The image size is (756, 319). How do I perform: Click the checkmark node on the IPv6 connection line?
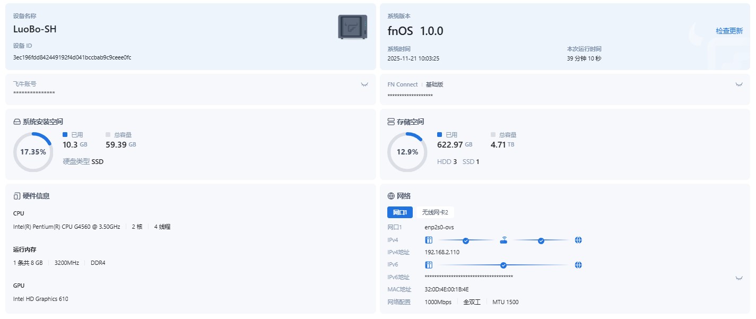[502, 264]
